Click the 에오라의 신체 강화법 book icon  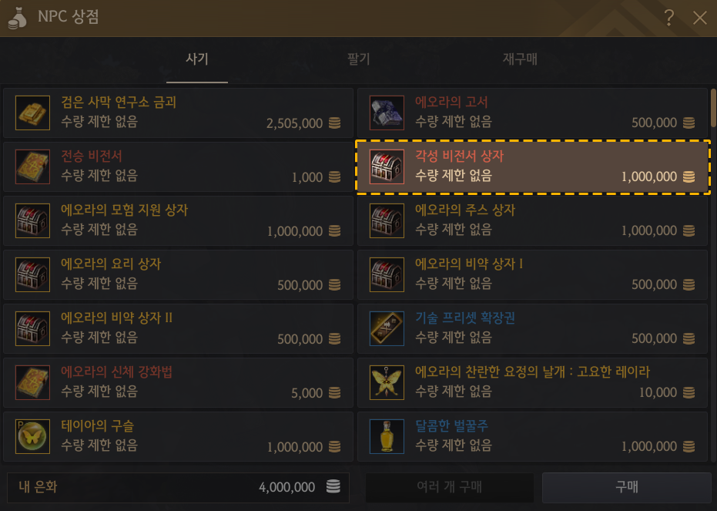tap(32, 382)
